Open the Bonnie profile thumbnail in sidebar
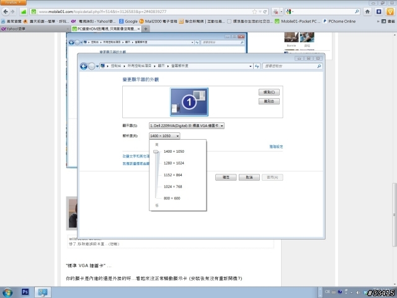The height and width of the screenshot is (298, 397). pyautogui.click(x=291, y=37)
